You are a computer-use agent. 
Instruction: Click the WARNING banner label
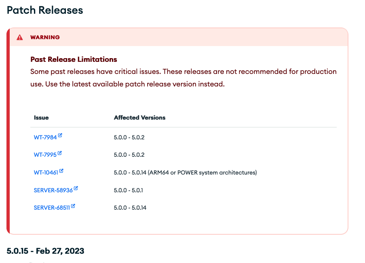[45, 37]
